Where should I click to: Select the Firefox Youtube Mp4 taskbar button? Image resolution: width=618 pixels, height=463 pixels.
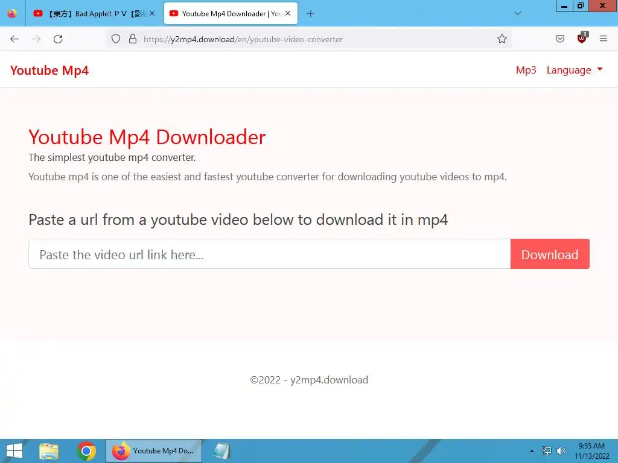pos(154,451)
